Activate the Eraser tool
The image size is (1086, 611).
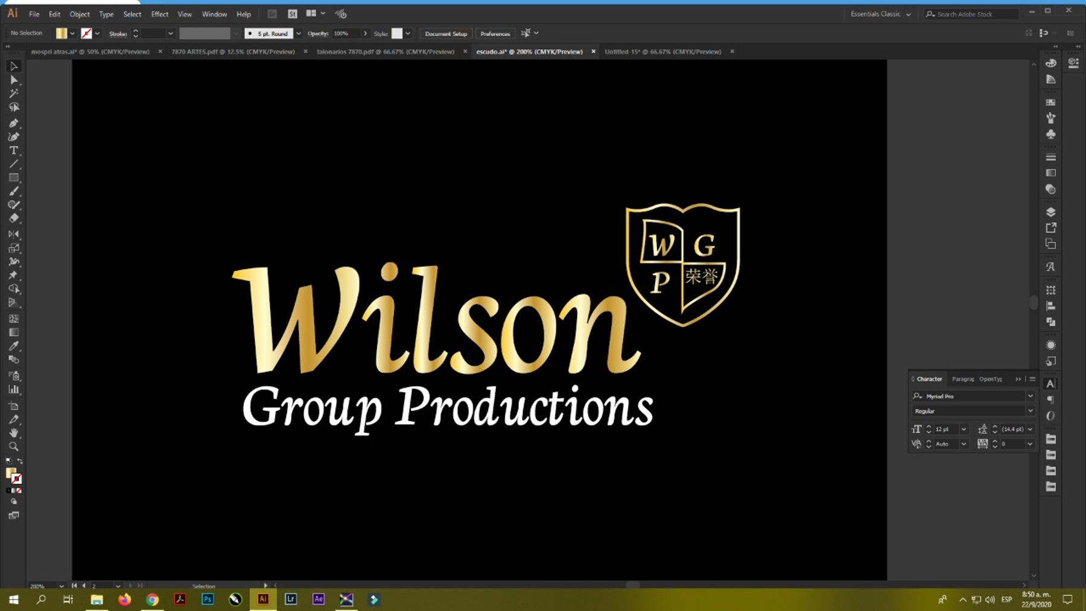tap(13, 218)
